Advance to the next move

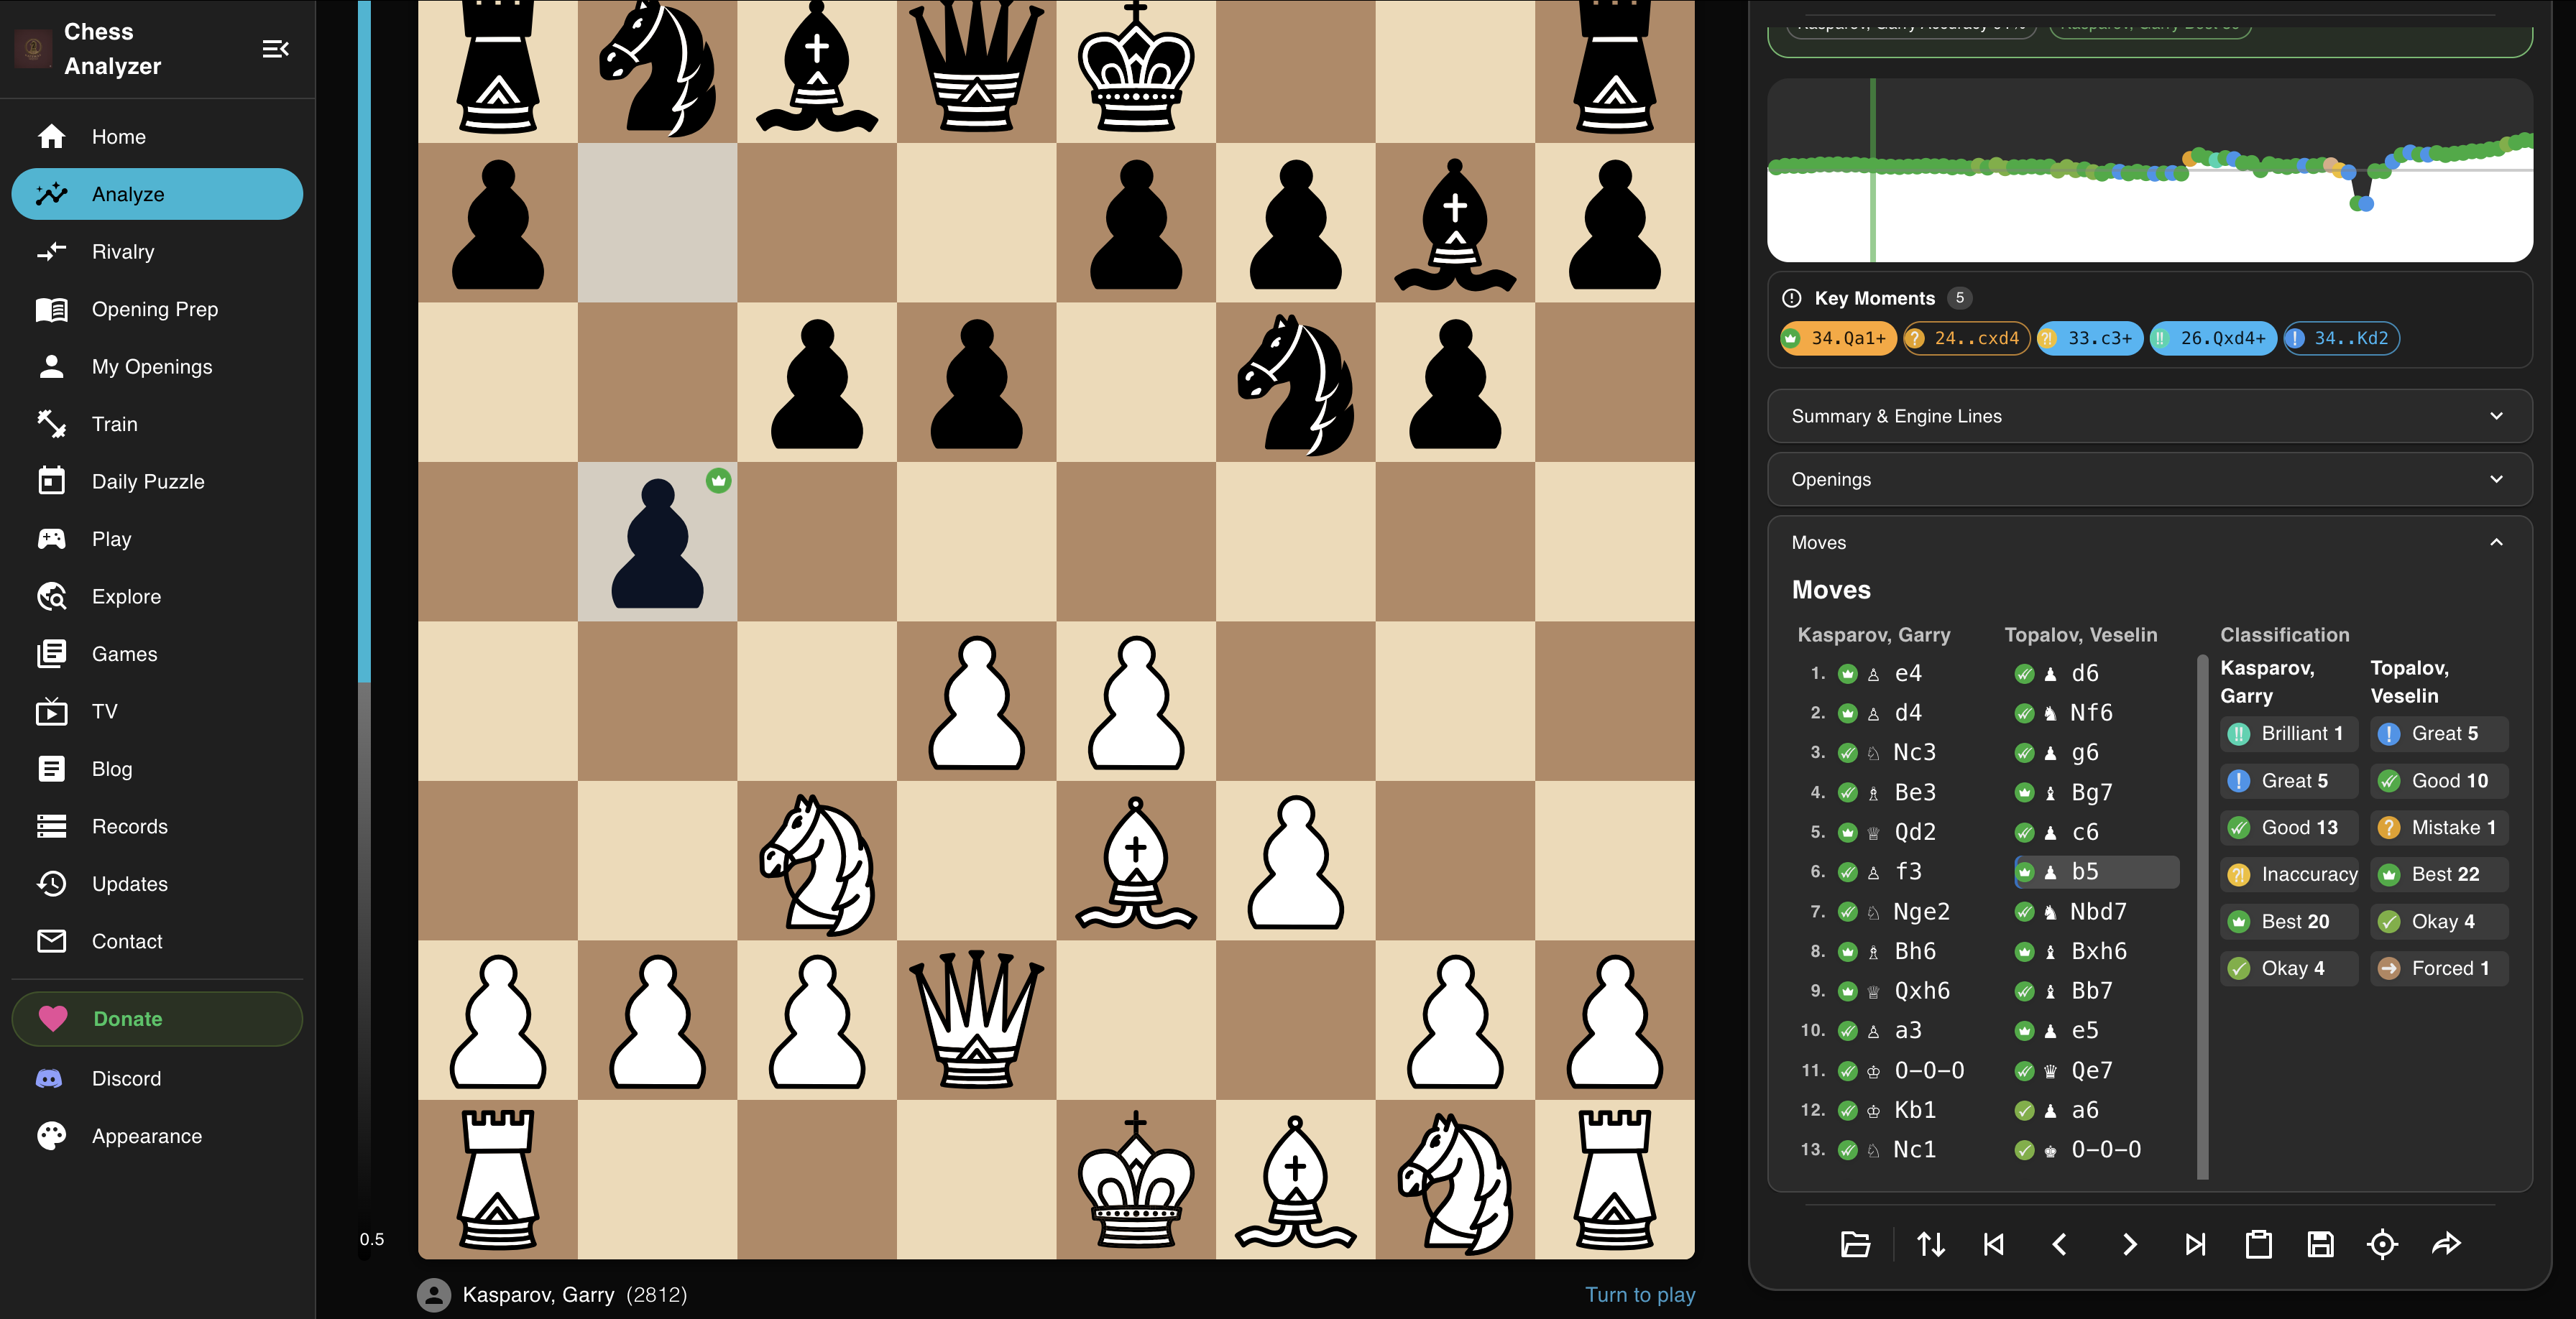point(2129,1244)
